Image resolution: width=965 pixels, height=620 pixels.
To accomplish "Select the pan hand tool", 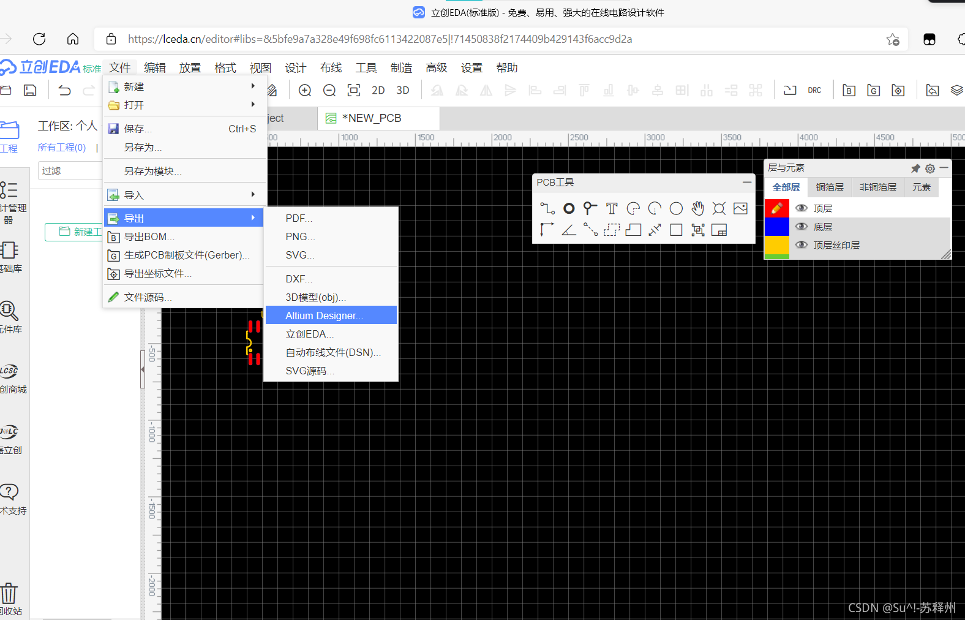I will point(697,209).
